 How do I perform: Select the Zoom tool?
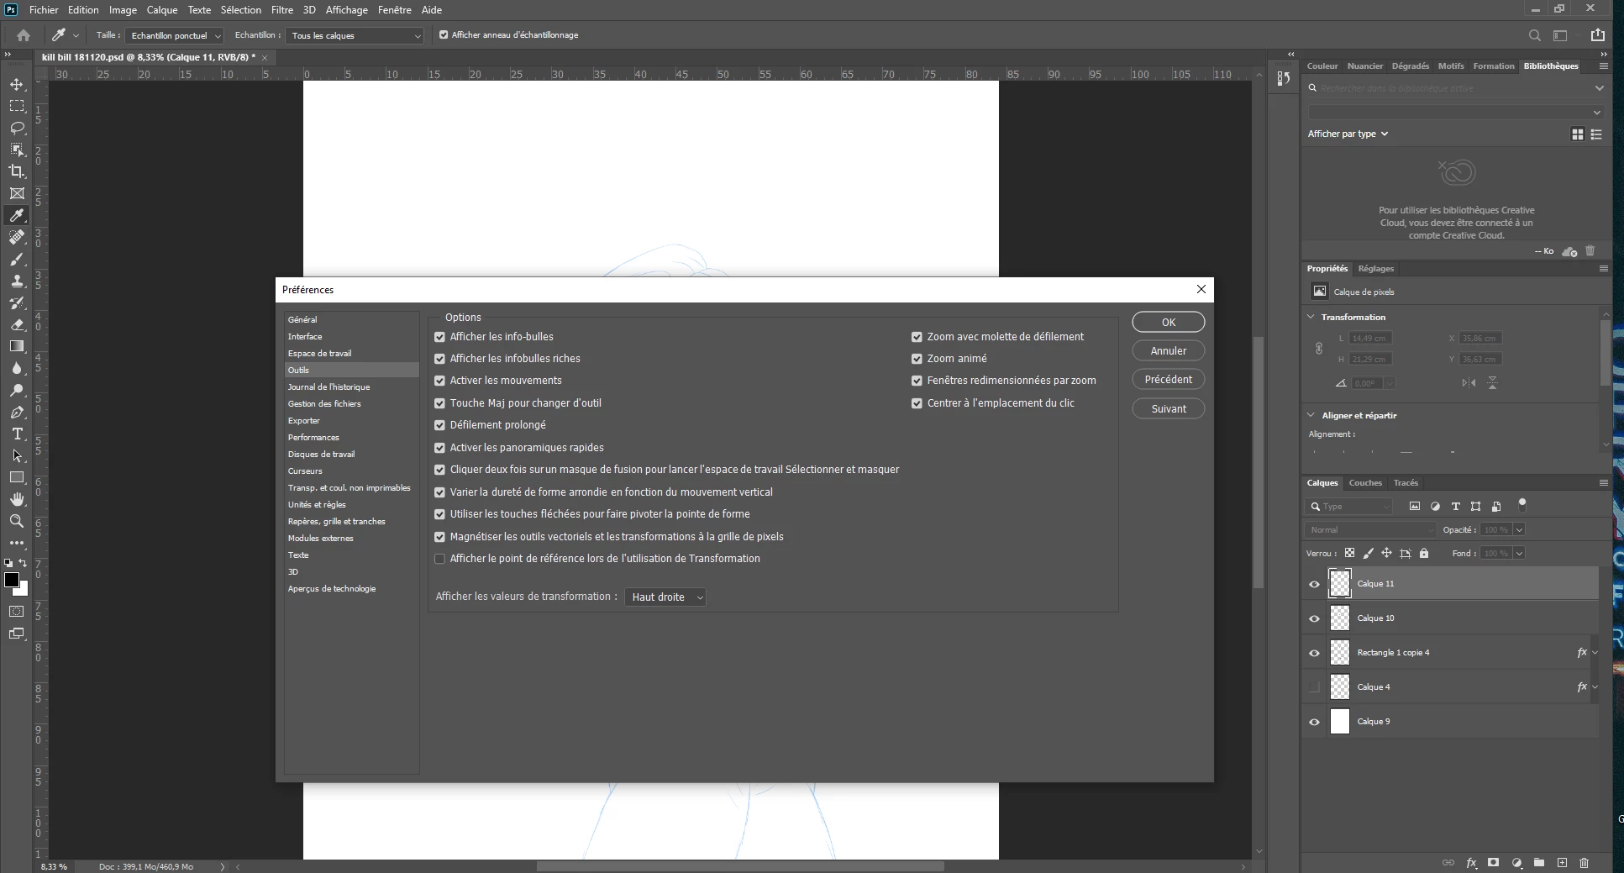point(17,521)
